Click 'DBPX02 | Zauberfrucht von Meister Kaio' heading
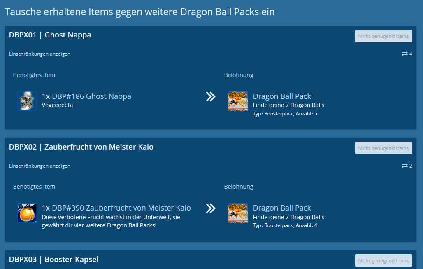Image resolution: width=423 pixels, height=269 pixels. [81, 147]
